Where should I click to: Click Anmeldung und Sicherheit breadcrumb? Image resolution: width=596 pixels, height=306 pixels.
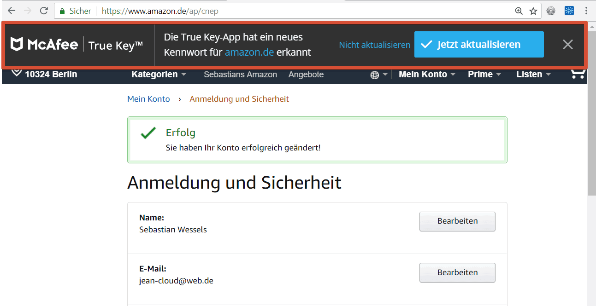point(239,99)
